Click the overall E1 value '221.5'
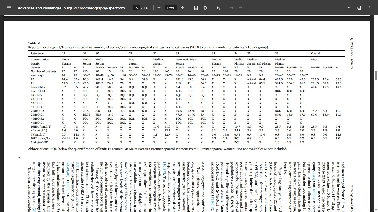Screen dimensions: 378x212 tap(315, 83)
